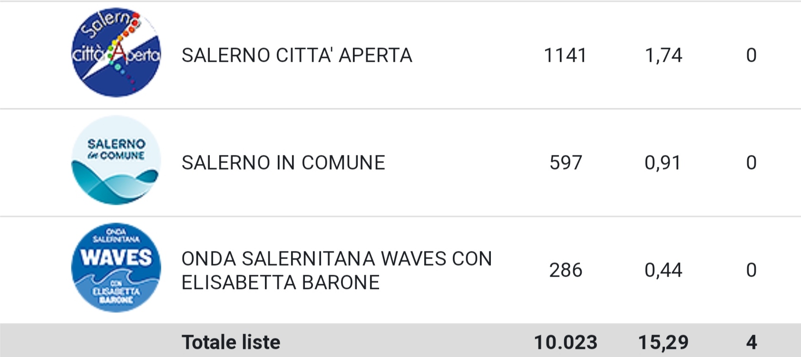Select the Totale liste row label

[231, 342]
